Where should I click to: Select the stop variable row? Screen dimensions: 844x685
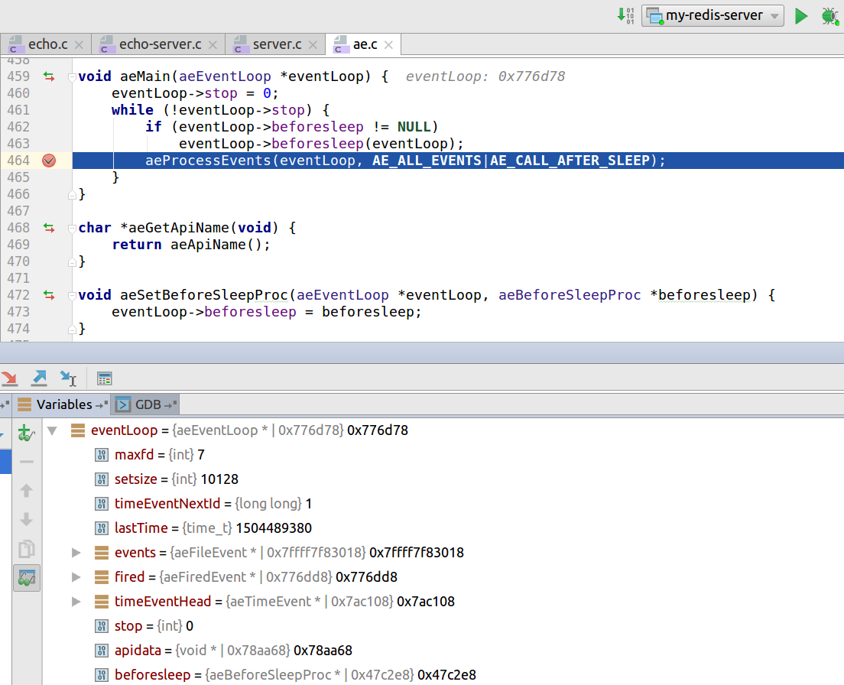tap(443, 626)
